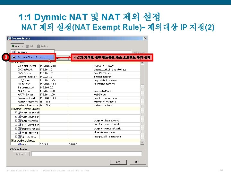Click the 'any' IP address object icon
The image size is (231, 173).
[20, 144]
